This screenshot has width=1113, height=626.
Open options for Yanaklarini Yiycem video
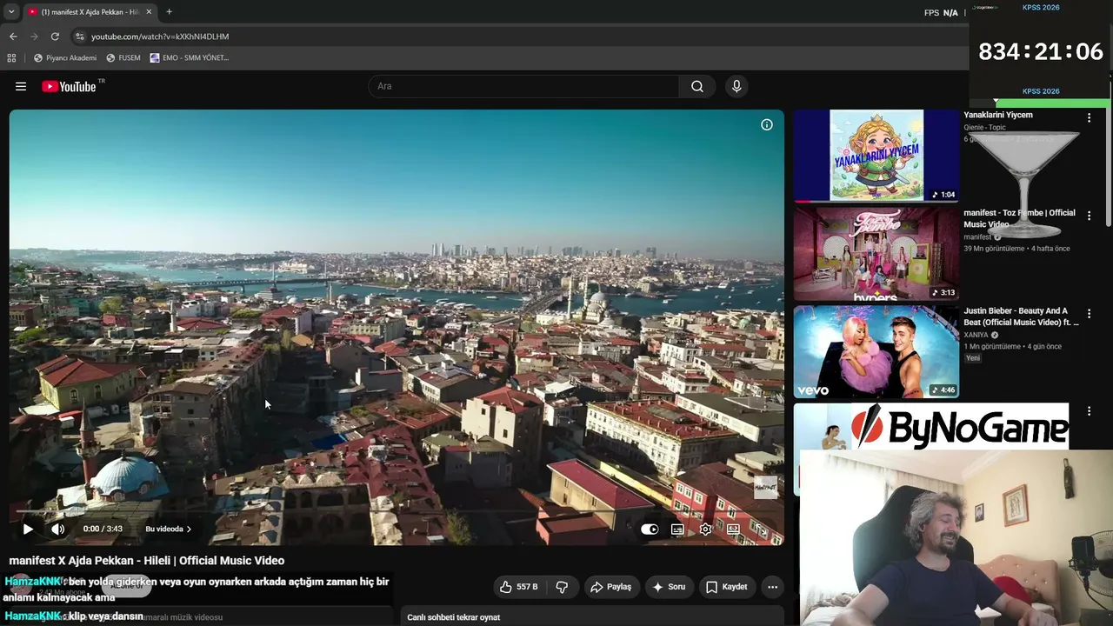1089,117
